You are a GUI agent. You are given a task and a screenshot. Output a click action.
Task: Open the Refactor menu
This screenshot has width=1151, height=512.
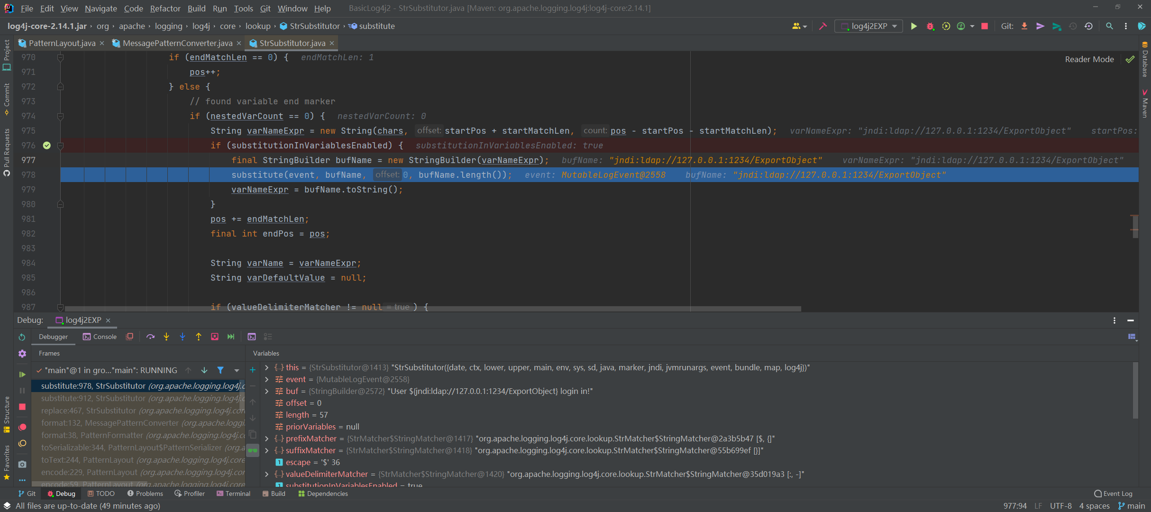click(x=165, y=8)
